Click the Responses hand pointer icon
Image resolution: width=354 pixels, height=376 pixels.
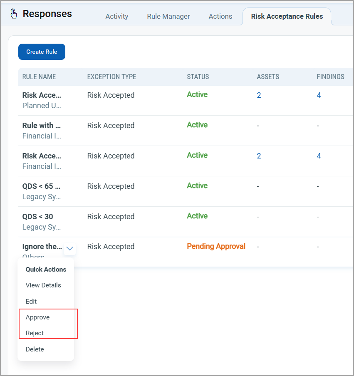click(14, 14)
